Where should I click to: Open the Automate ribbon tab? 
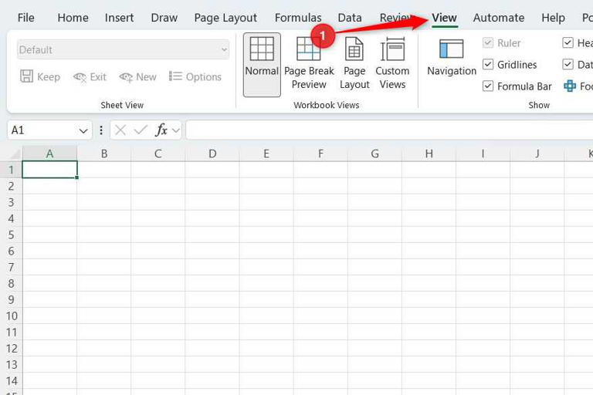pos(499,18)
